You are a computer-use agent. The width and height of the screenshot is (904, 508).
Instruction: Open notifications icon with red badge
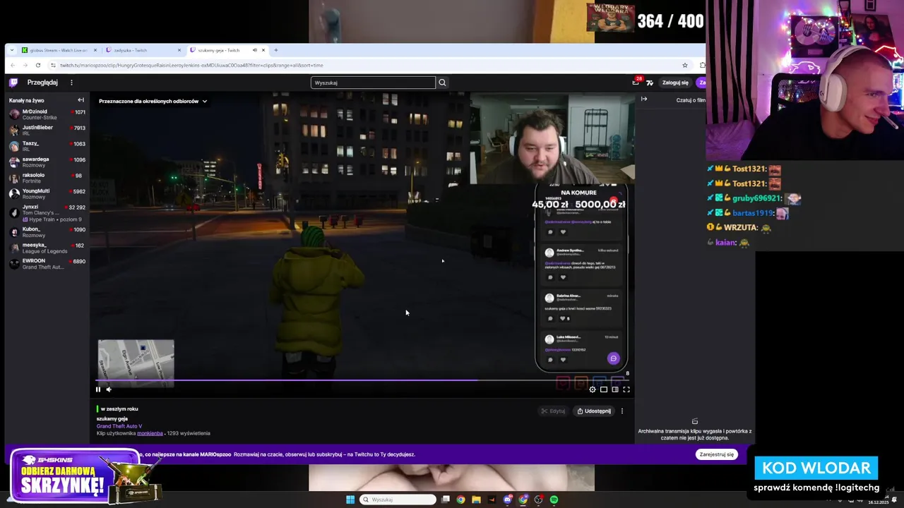[636, 83]
